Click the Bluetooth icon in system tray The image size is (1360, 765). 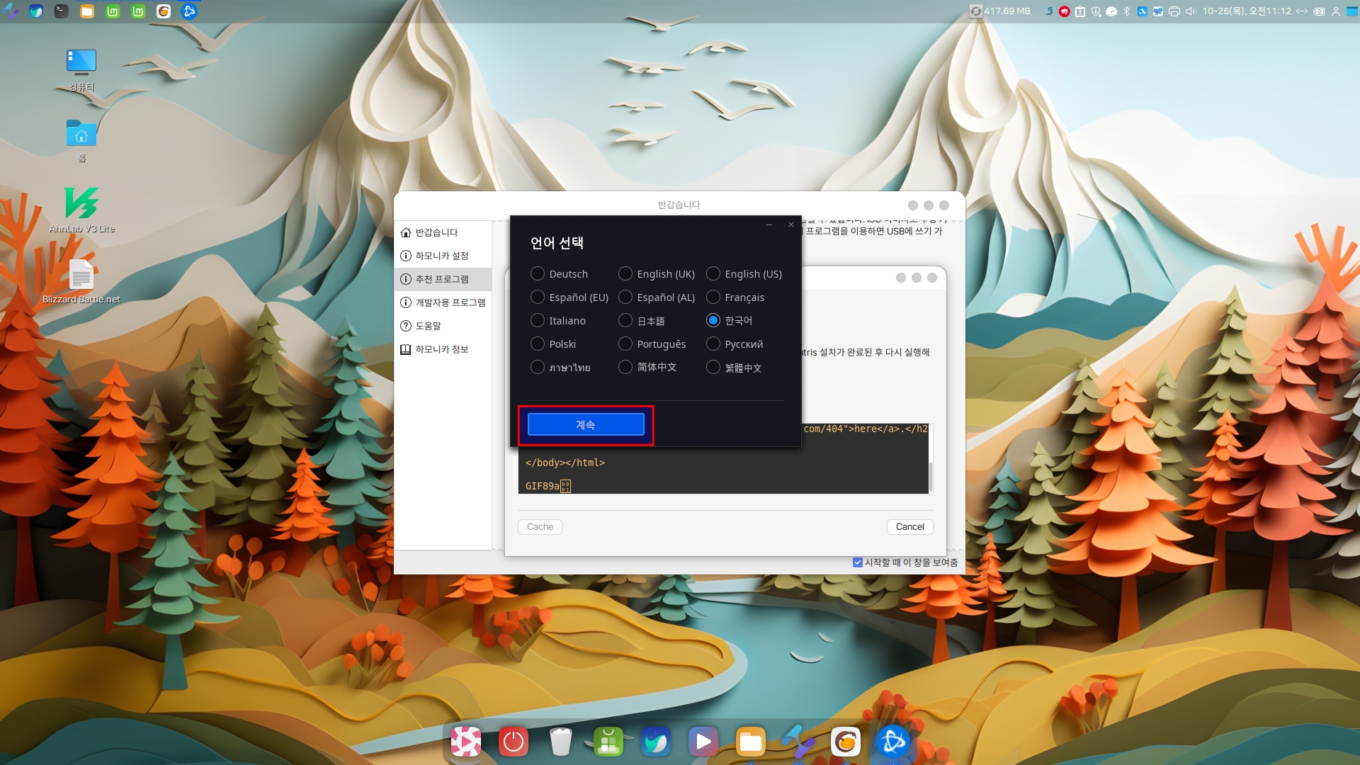click(x=1126, y=11)
